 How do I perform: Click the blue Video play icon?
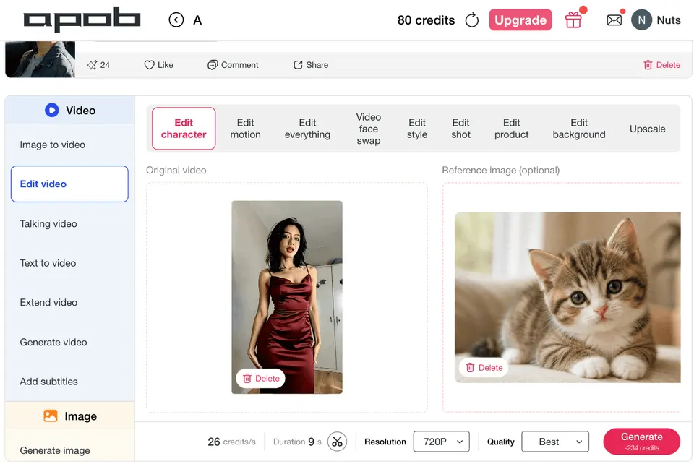pyautogui.click(x=52, y=110)
